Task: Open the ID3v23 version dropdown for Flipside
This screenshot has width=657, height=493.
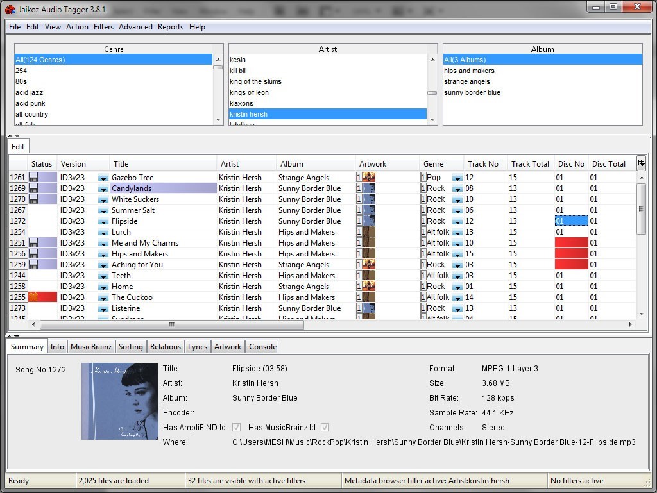Action: [x=103, y=222]
